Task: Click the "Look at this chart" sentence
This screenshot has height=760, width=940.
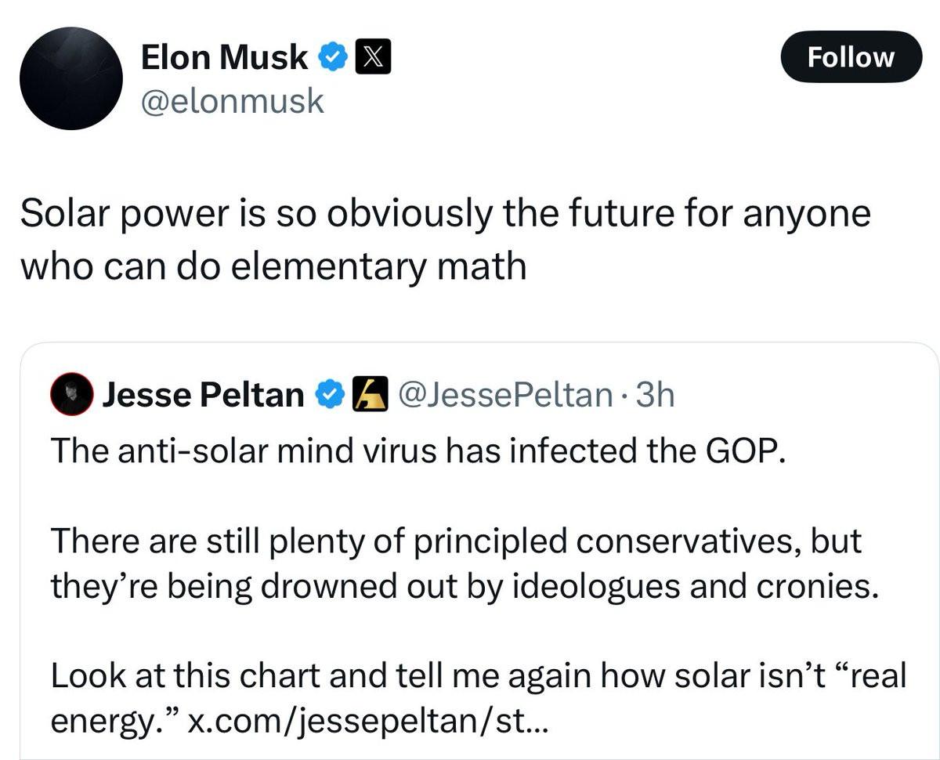Action: pyautogui.click(x=478, y=675)
